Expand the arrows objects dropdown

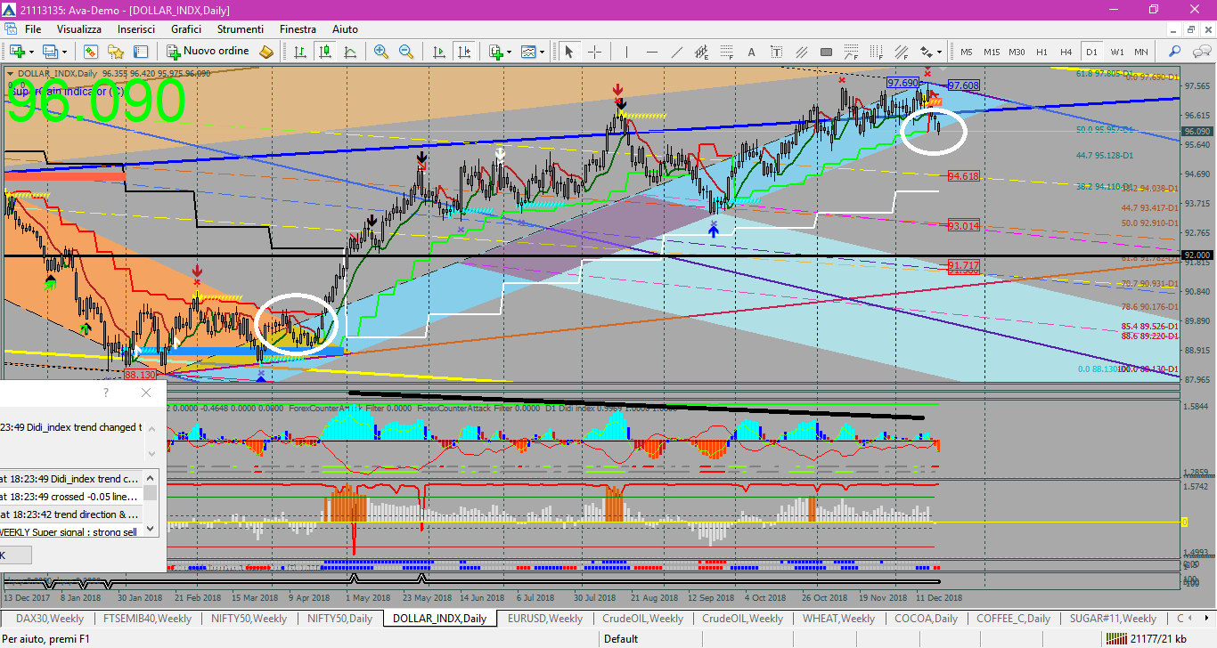coord(939,52)
